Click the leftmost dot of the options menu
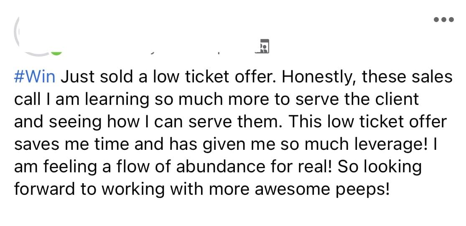466x226 pixels. (x=437, y=20)
